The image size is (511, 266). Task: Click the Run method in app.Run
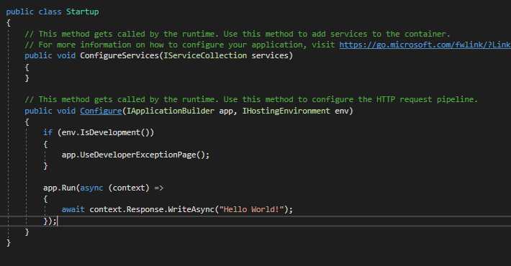68,188
